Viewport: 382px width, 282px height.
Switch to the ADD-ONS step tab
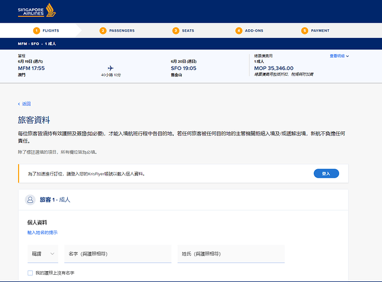249,30
